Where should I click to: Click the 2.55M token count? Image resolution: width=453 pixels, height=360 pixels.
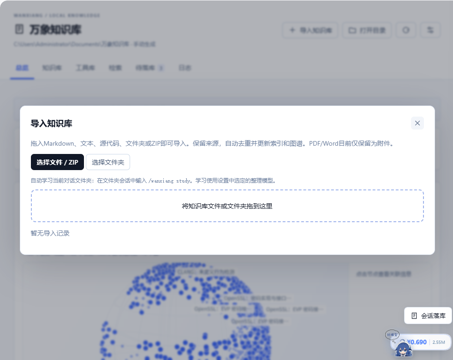[x=439, y=342]
